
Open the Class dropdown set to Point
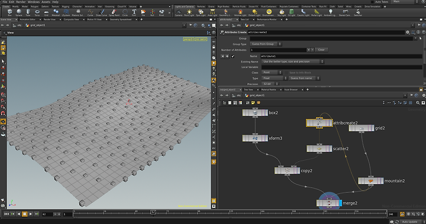(x=272, y=73)
